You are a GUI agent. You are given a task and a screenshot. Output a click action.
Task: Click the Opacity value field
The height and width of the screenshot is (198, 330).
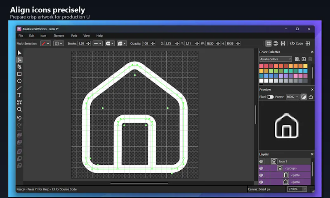146,43
